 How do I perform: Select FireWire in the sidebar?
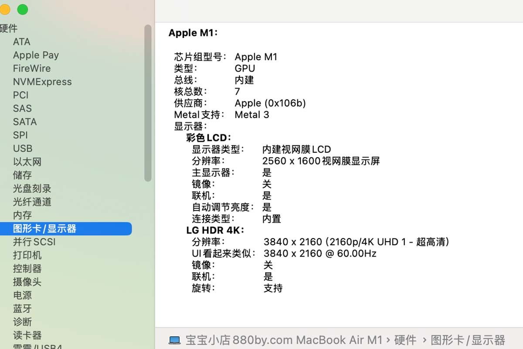(32, 68)
